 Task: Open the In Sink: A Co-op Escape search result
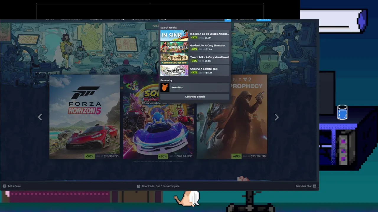coord(195,36)
